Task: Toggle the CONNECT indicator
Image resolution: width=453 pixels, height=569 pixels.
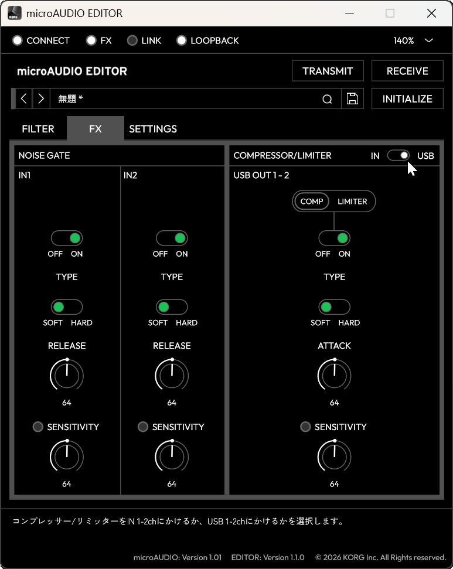Action: click(17, 40)
